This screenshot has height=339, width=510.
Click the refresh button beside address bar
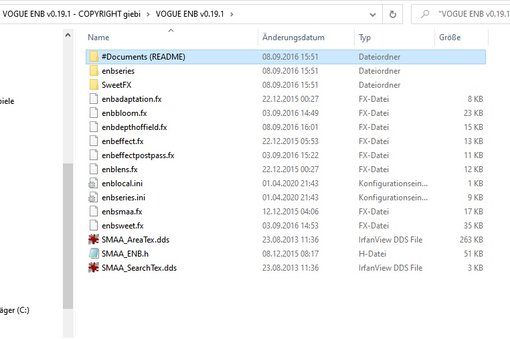[x=392, y=13]
